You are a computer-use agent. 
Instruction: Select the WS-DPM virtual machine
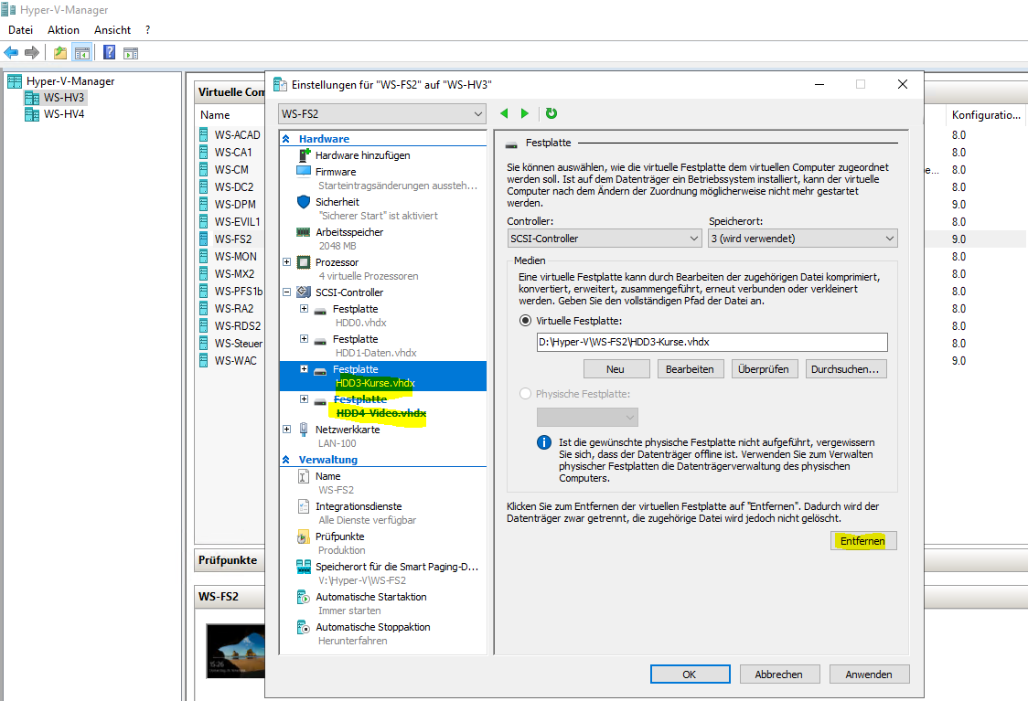(x=235, y=205)
